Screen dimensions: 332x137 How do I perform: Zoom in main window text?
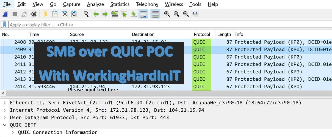click(x=167, y=14)
